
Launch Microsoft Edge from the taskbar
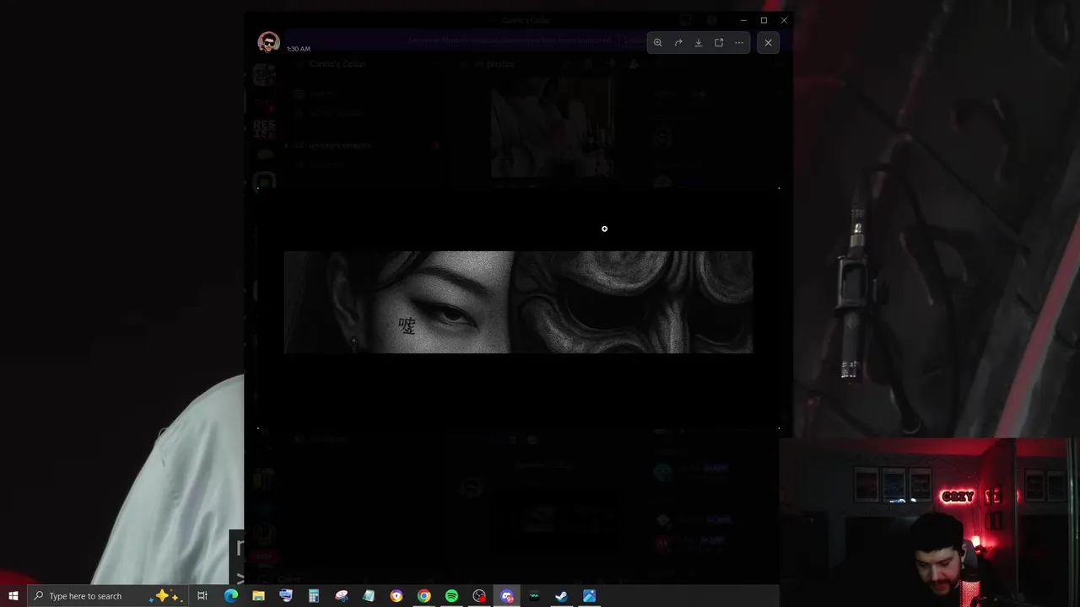[230, 596]
